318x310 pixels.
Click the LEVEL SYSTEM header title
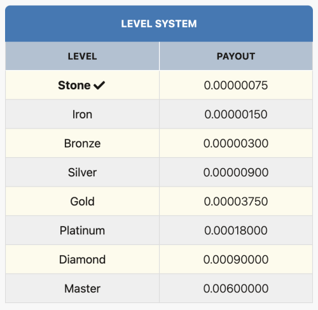pos(159,24)
